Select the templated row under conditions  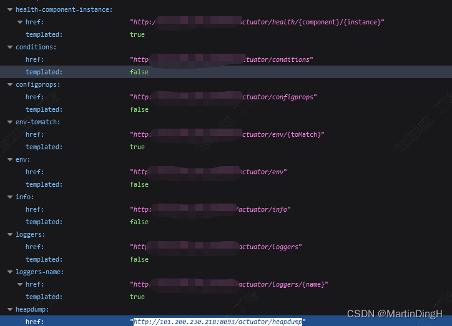(x=44, y=72)
